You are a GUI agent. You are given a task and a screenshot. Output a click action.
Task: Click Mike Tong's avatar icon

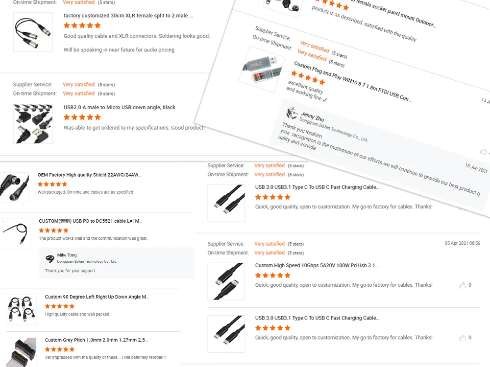pos(49,258)
